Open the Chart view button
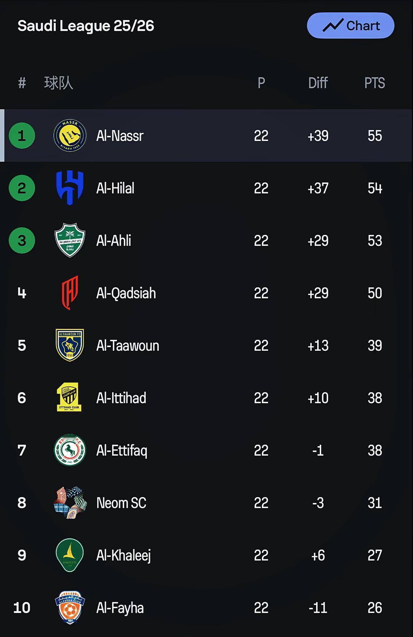The height and width of the screenshot is (637, 413). [350, 26]
